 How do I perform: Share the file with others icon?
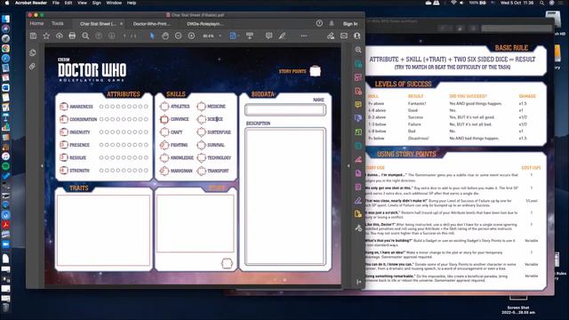[x=357, y=36]
